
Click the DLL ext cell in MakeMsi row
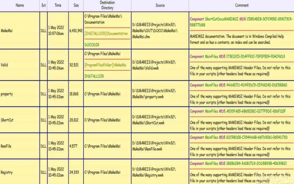pyautogui.click(x=44, y=31)
